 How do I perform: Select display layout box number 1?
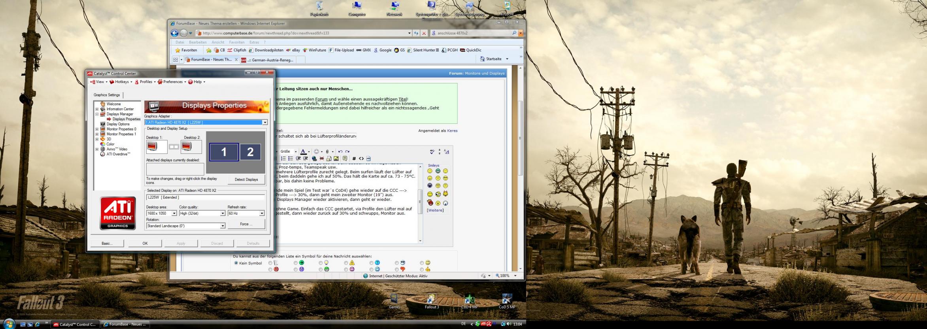coord(224,152)
